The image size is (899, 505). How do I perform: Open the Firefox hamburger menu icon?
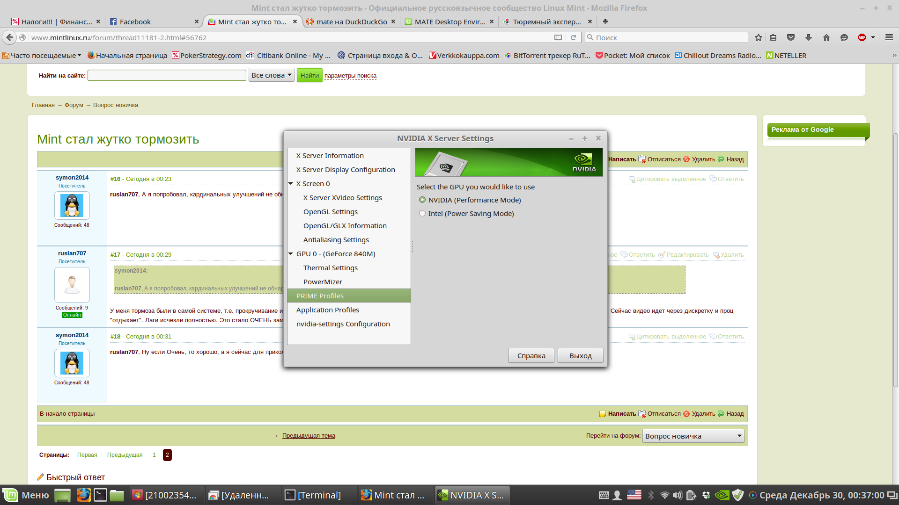coord(889,37)
